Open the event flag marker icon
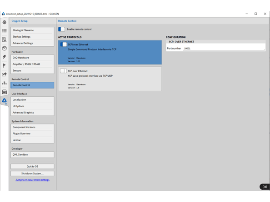270x202 pixels. point(4,65)
